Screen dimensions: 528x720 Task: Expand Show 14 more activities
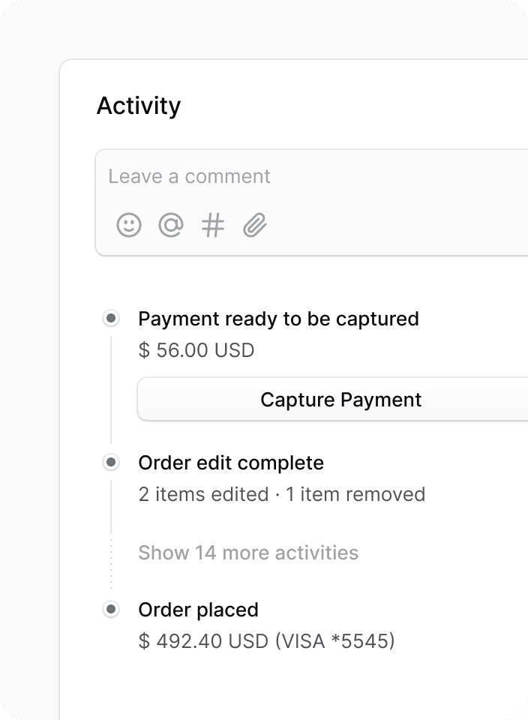coord(248,553)
